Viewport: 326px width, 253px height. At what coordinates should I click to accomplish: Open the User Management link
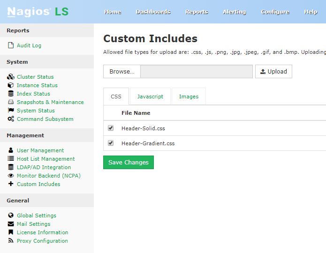point(40,150)
